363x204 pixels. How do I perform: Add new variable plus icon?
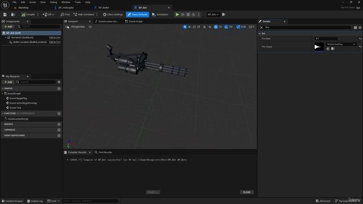coord(59,130)
